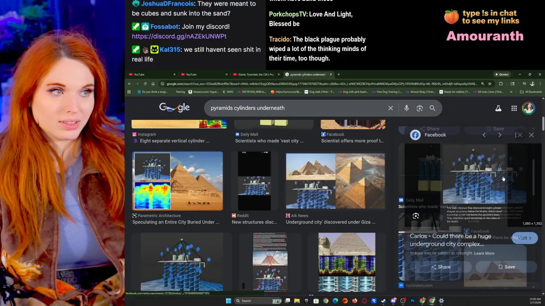Submit search with magnifying glass icon

click(x=433, y=108)
